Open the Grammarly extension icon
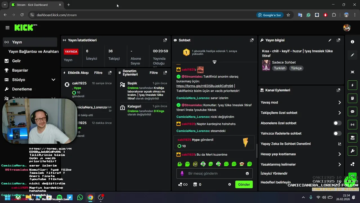360x203 pixels. click(309, 15)
